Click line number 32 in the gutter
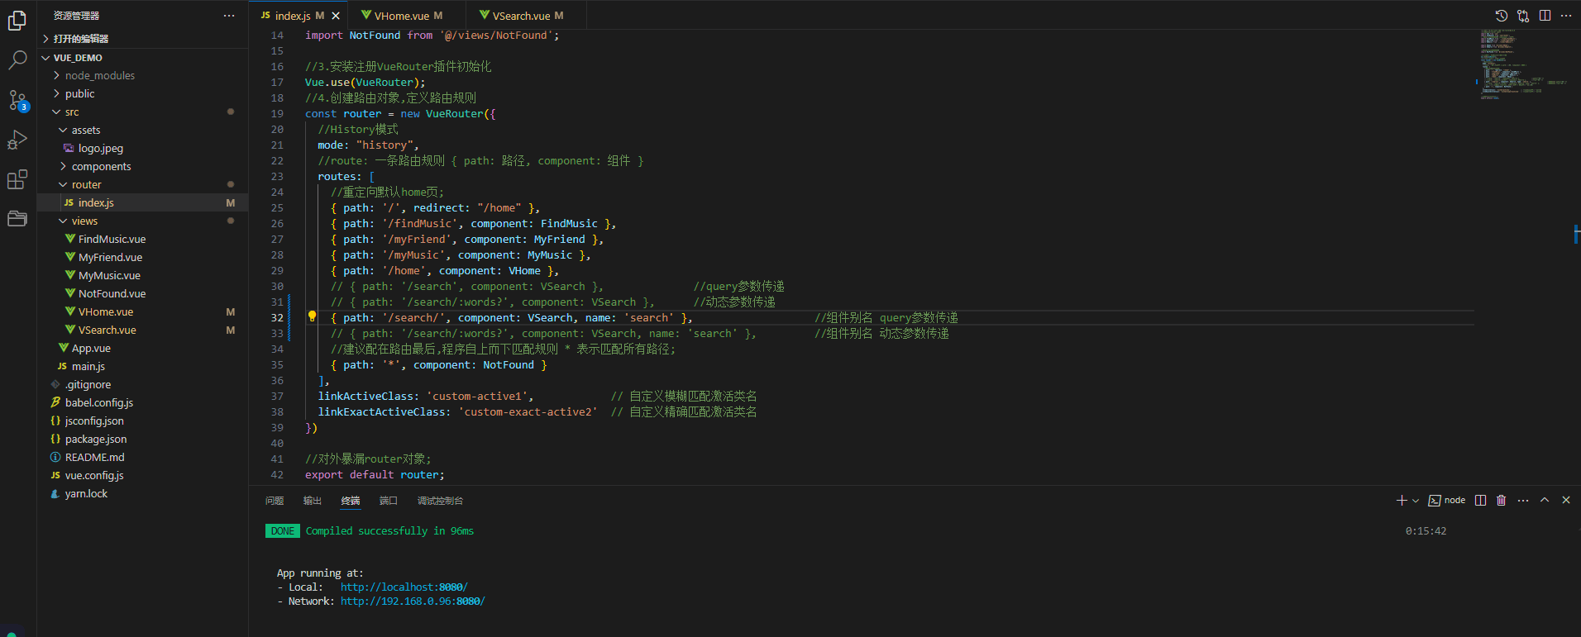The image size is (1581, 637). (x=277, y=318)
